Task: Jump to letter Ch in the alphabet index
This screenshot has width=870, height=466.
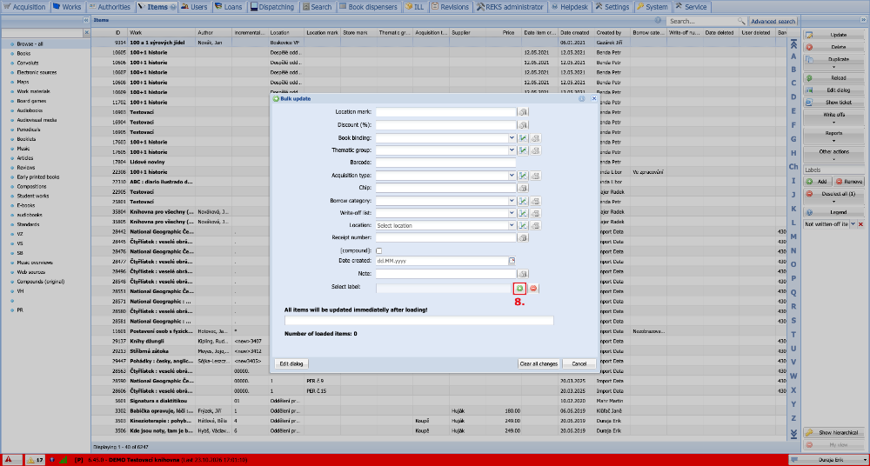Action: tap(793, 166)
